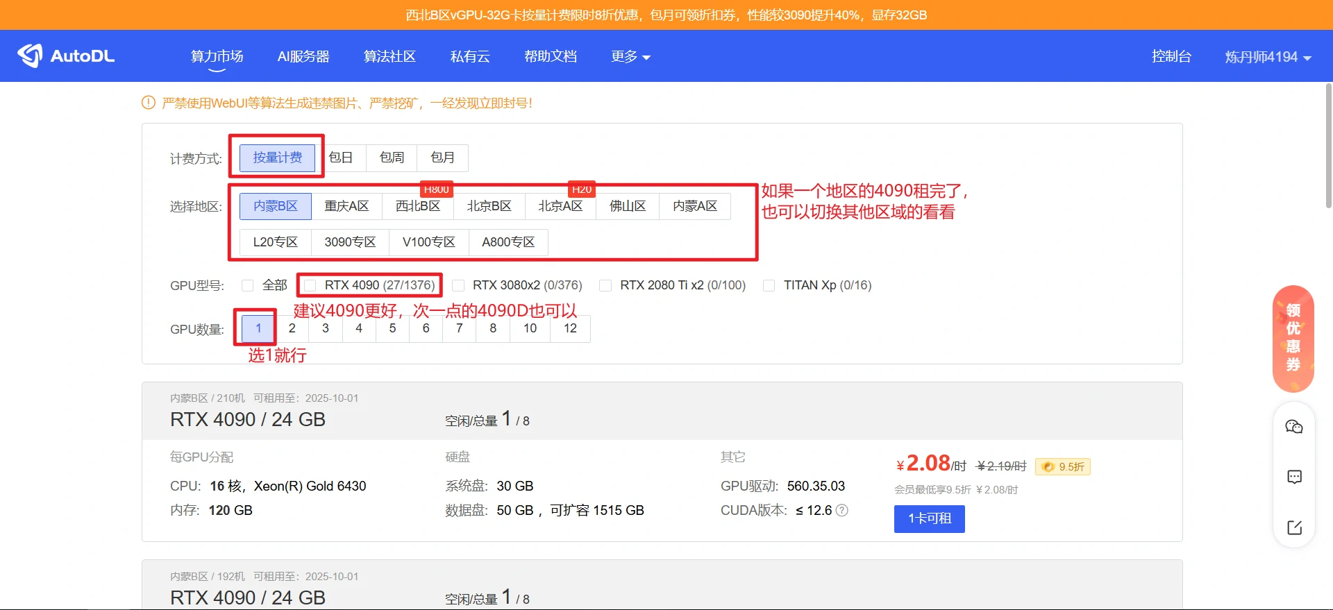Image resolution: width=1333 pixels, height=610 pixels.
Task: Open 控制台 console link
Action: click(1171, 56)
